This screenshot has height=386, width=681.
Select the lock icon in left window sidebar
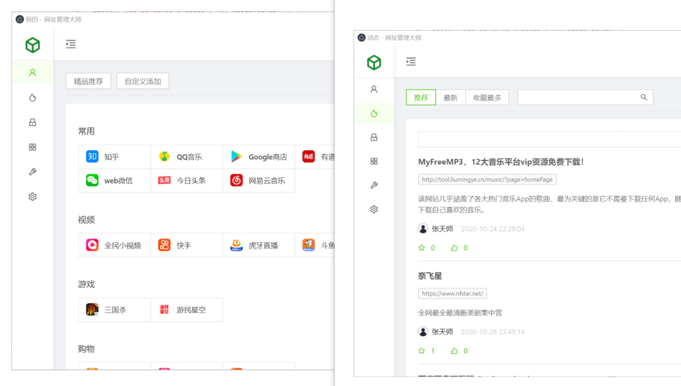tap(33, 122)
